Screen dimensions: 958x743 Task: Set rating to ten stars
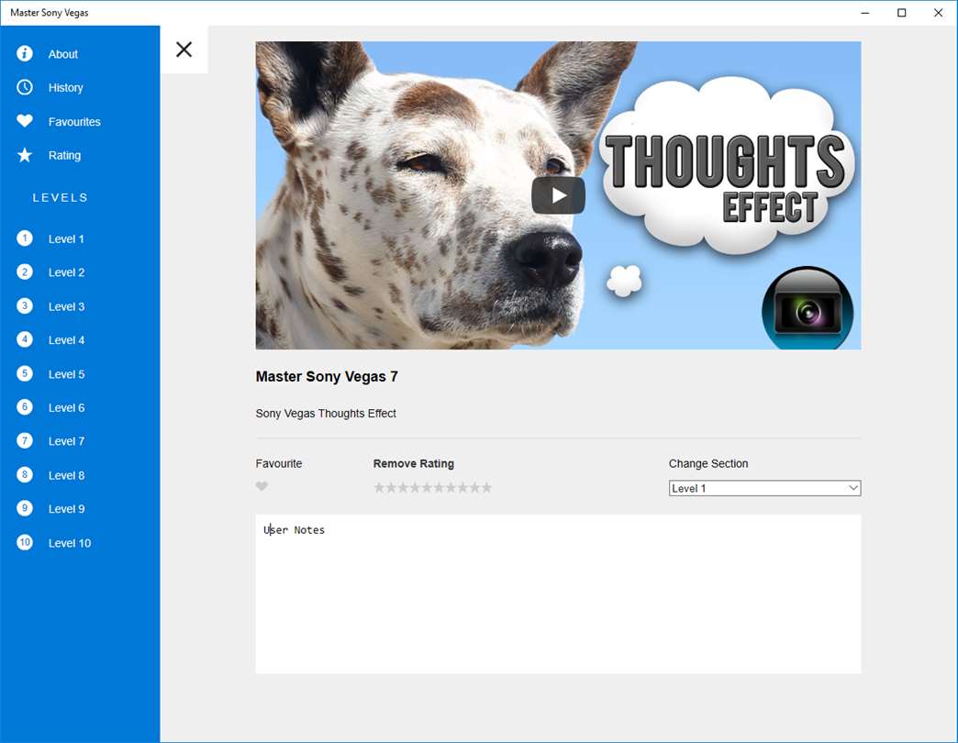[486, 487]
